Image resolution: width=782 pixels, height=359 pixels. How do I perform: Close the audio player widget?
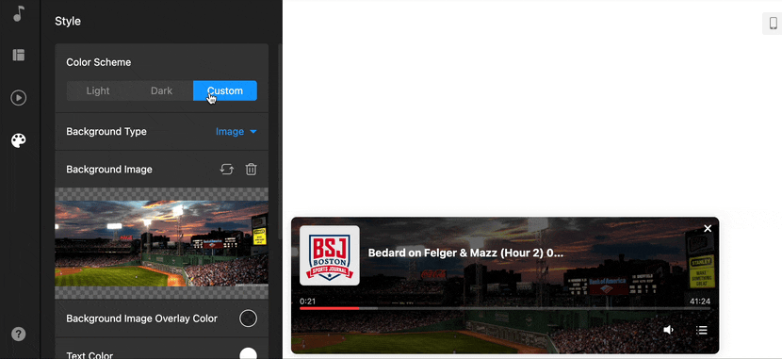pos(708,228)
